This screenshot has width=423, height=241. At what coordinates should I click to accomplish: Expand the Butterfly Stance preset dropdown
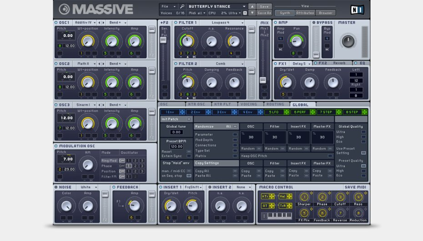244,6
